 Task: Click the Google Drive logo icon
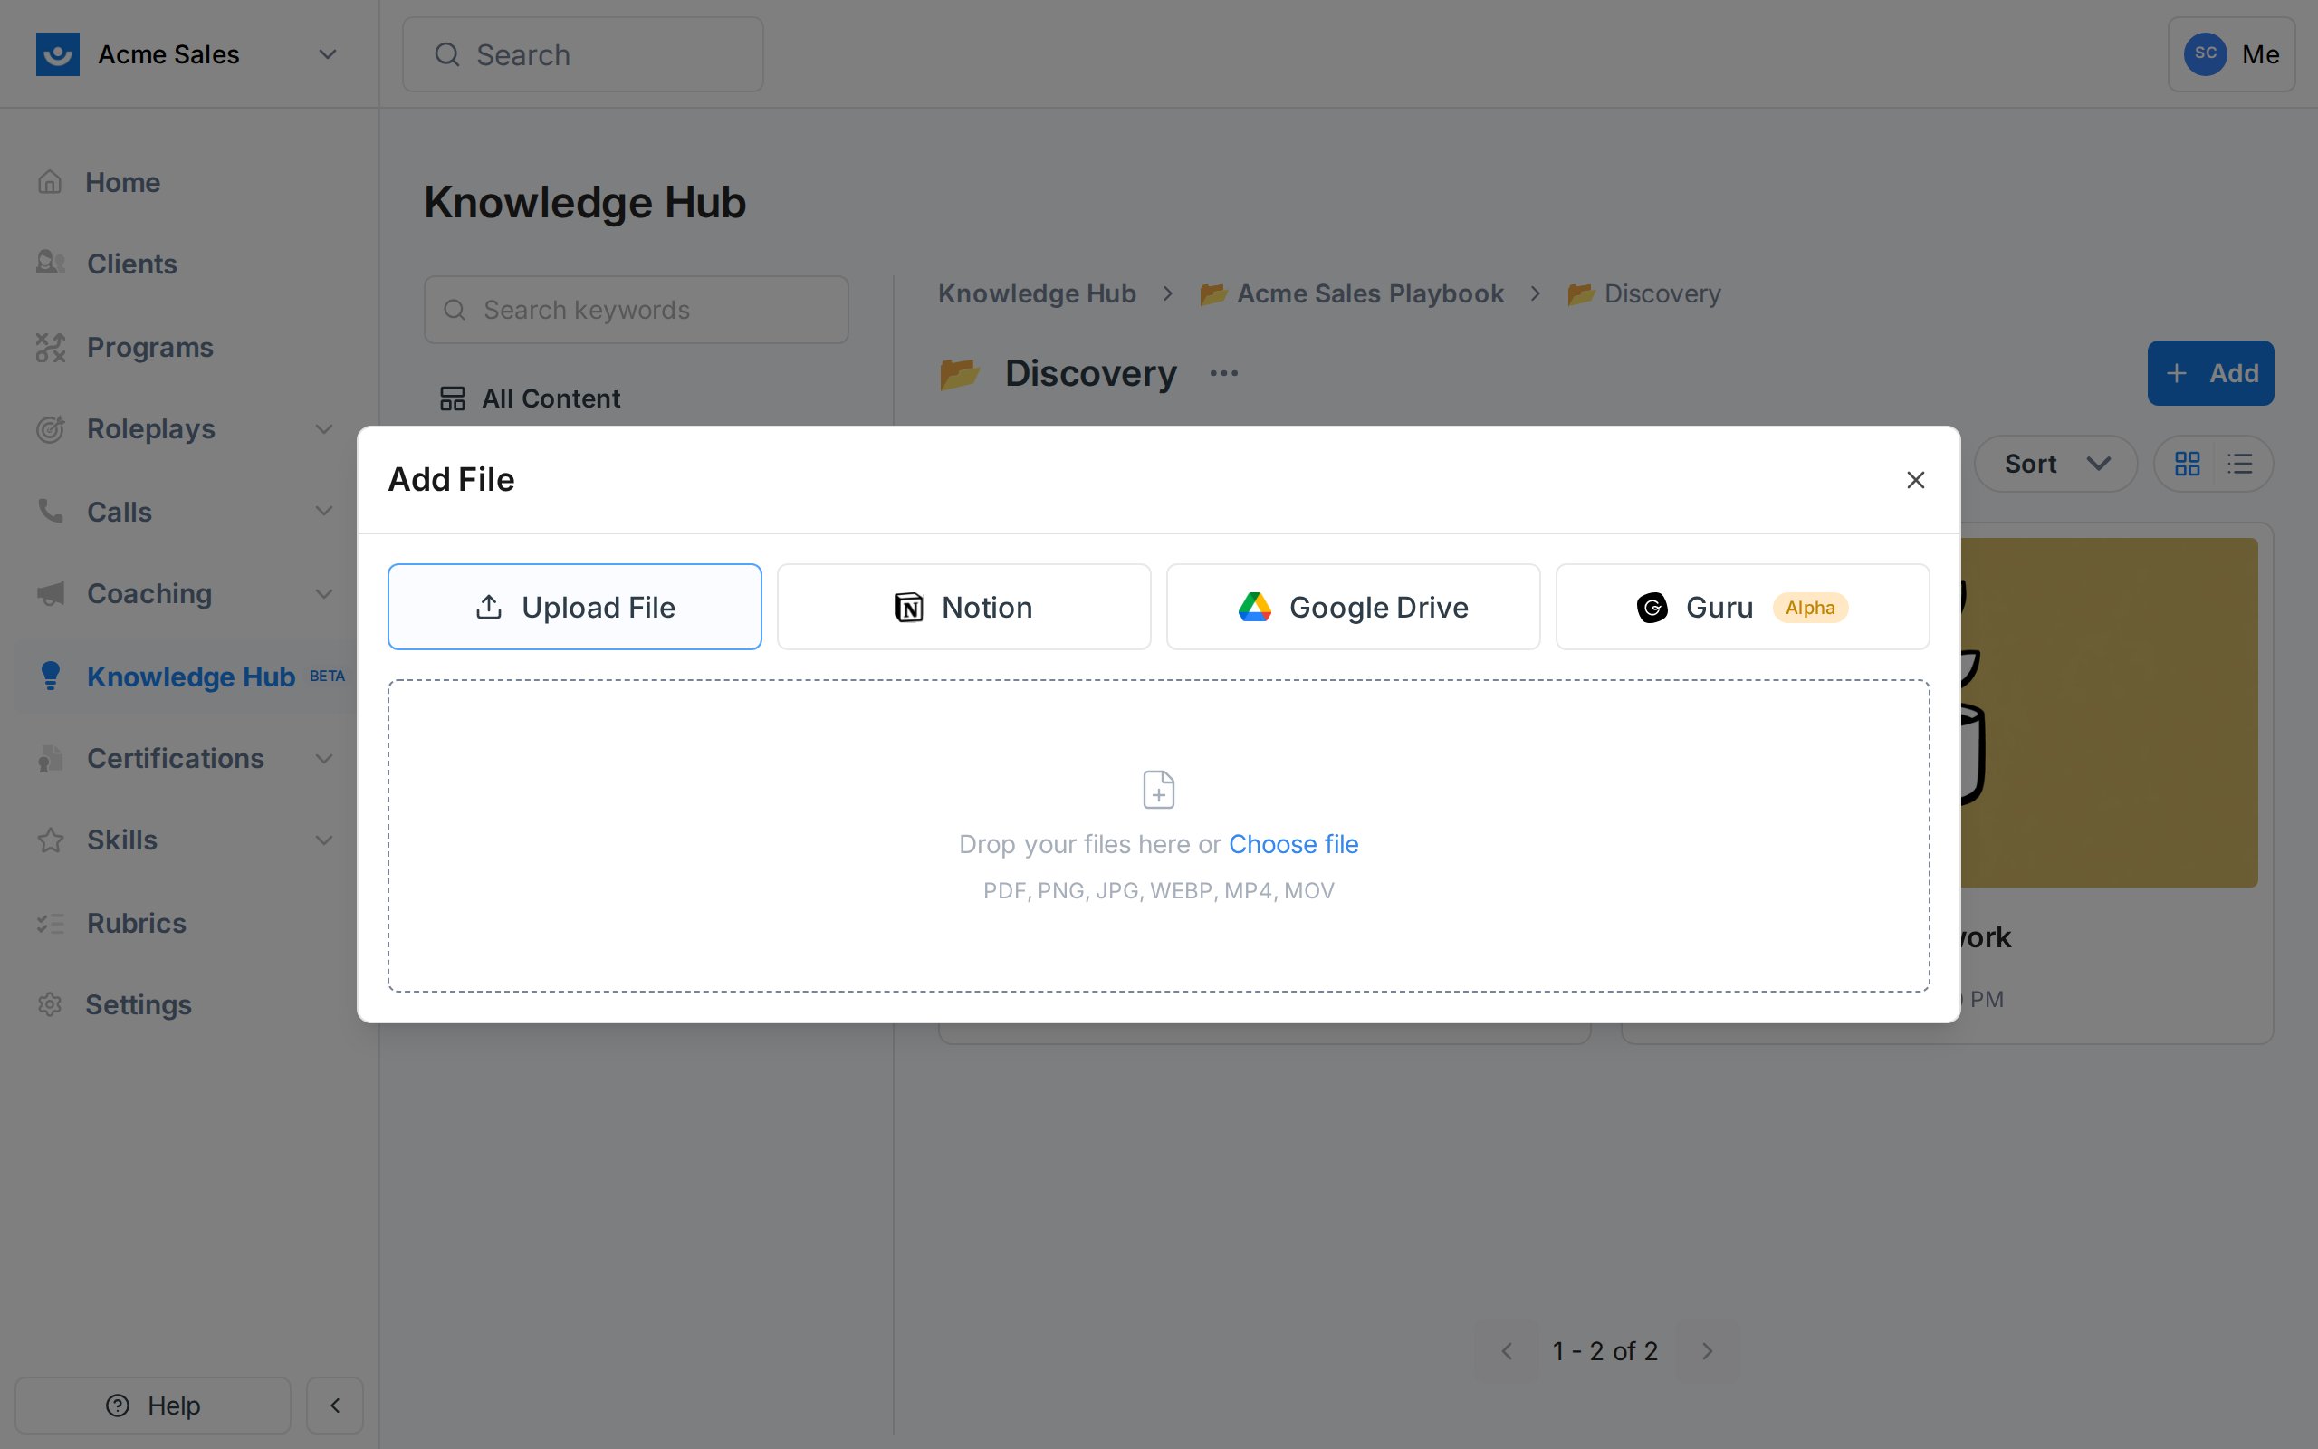coord(1255,607)
